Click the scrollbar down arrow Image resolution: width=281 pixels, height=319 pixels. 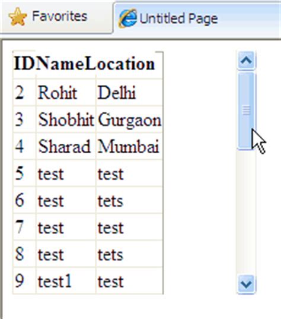(x=247, y=285)
